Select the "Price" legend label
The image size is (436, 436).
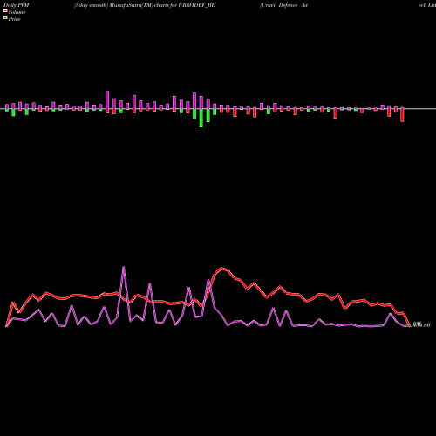click(x=14, y=19)
